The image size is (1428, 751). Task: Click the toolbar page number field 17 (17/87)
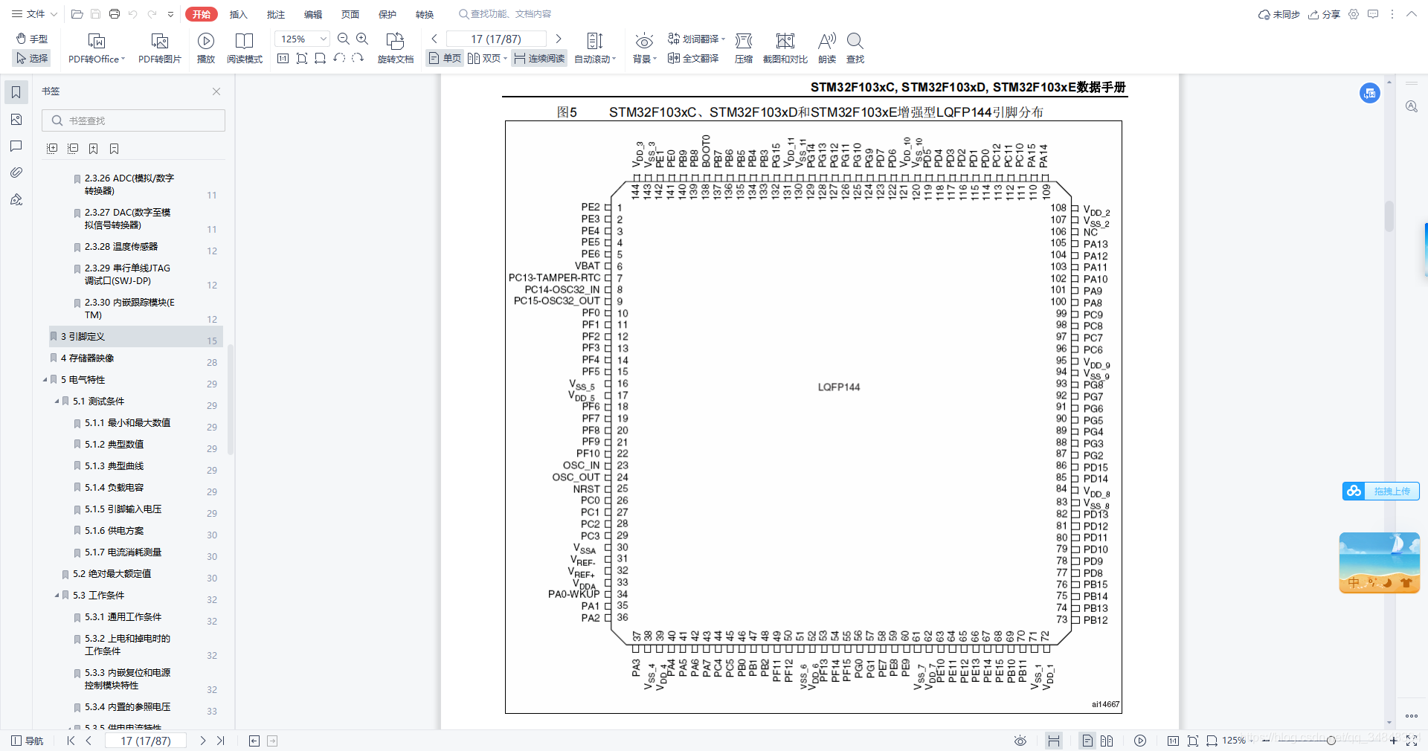(496, 39)
